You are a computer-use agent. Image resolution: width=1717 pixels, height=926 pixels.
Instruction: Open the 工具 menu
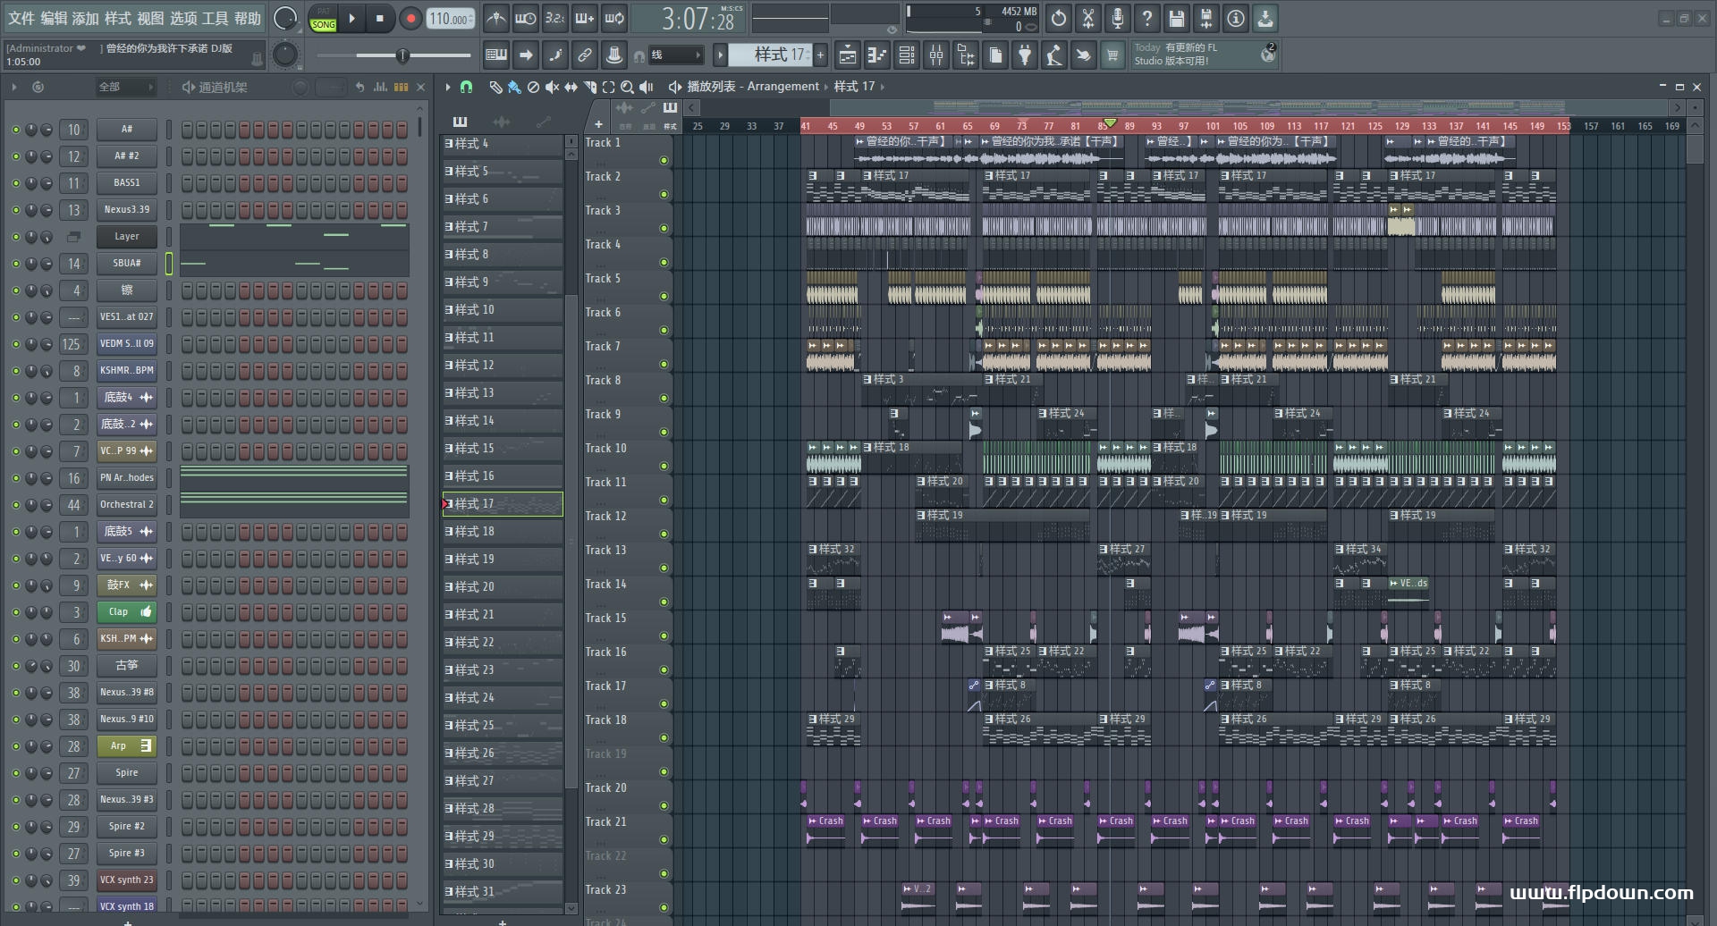click(x=215, y=18)
